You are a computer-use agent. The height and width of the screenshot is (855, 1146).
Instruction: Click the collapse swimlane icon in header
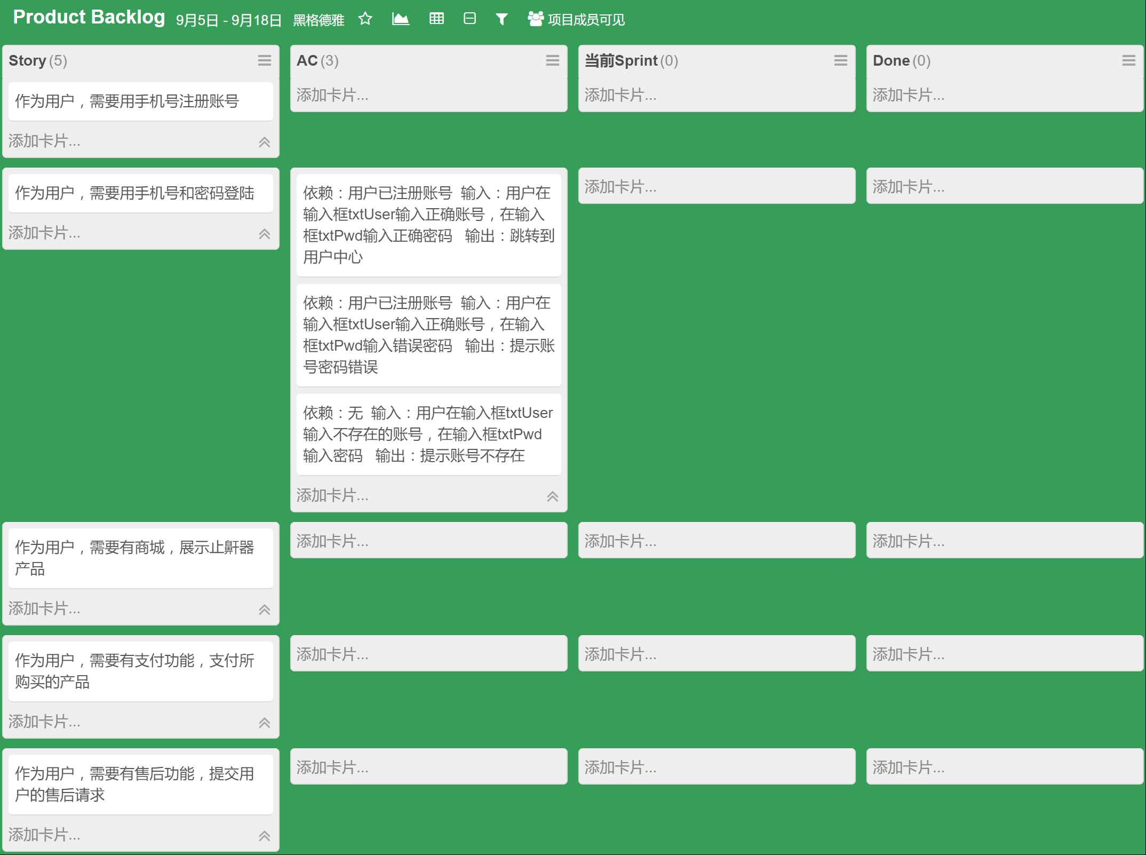(x=469, y=19)
